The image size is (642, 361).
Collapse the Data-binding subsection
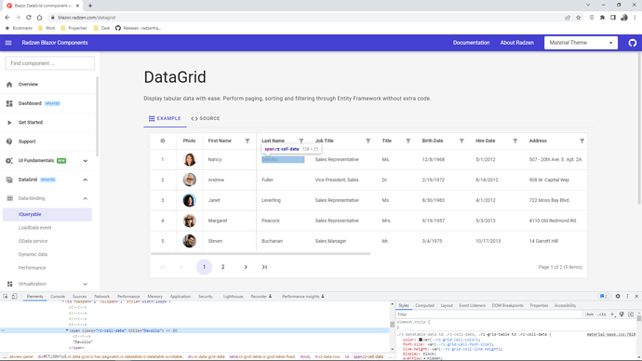pos(86,198)
